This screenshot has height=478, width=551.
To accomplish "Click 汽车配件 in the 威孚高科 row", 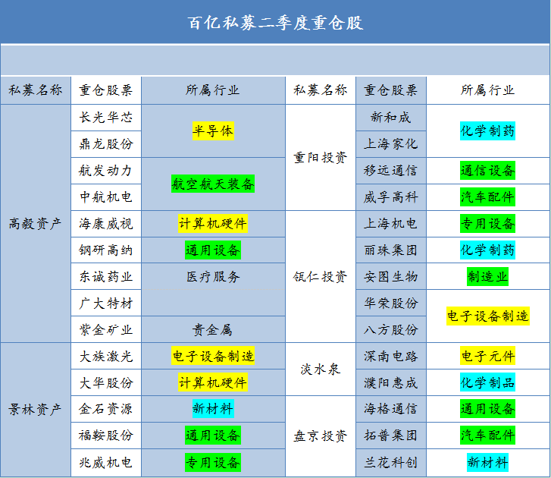I will click(488, 197).
